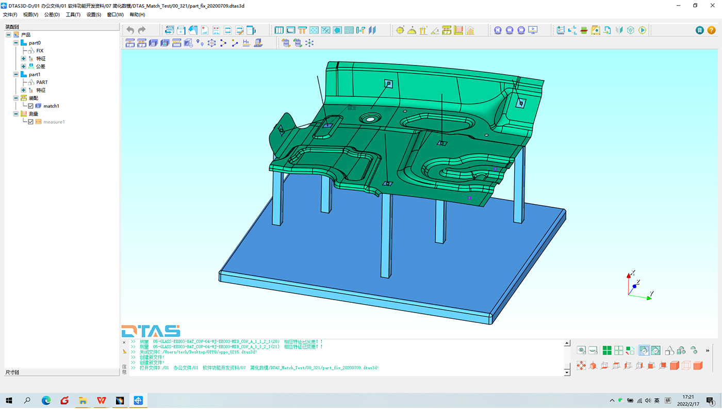Click the undo arrow in the toolbar
The width and height of the screenshot is (722, 409).
tap(130, 30)
